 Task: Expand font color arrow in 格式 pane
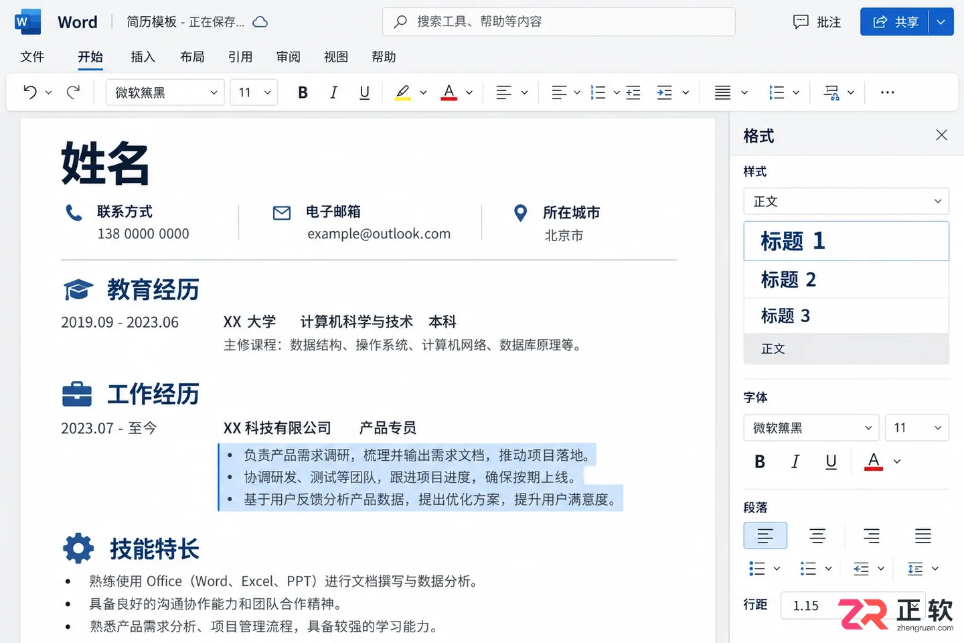pyautogui.click(x=897, y=461)
